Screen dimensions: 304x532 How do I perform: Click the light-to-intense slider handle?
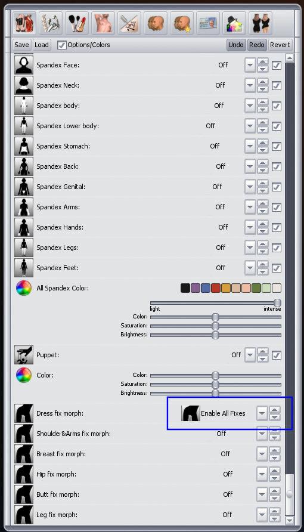[x=278, y=302]
